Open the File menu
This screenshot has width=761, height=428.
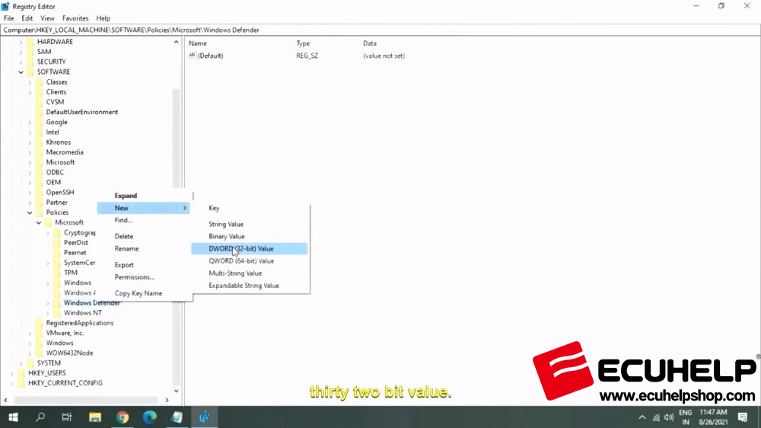[8, 18]
